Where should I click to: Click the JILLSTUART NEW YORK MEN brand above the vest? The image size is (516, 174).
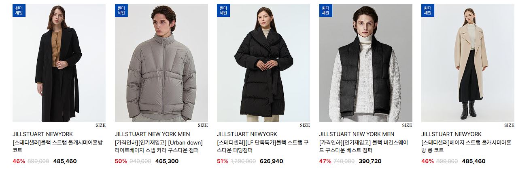(357, 134)
